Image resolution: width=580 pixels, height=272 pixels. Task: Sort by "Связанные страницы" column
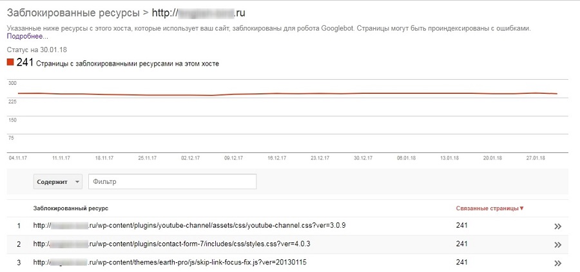click(490, 208)
